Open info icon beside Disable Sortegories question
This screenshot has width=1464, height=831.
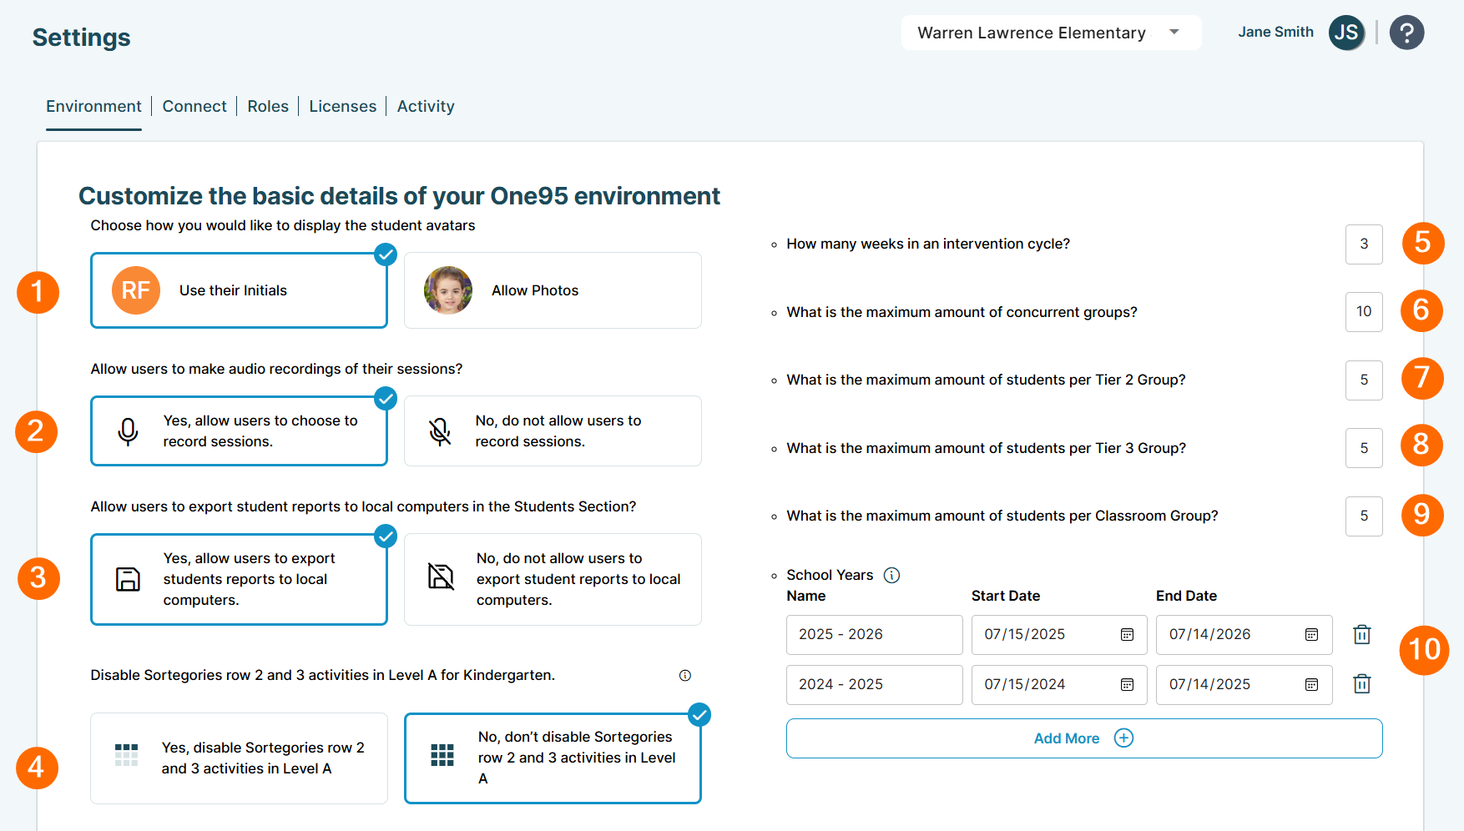click(x=685, y=675)
